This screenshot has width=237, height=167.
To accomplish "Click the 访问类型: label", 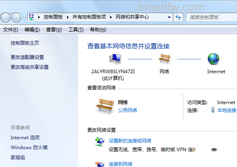I will pyautogui.click(x=197, y=102).
